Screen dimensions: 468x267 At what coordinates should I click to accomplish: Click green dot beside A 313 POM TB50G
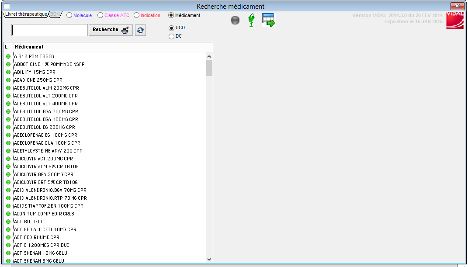(8, 56)
